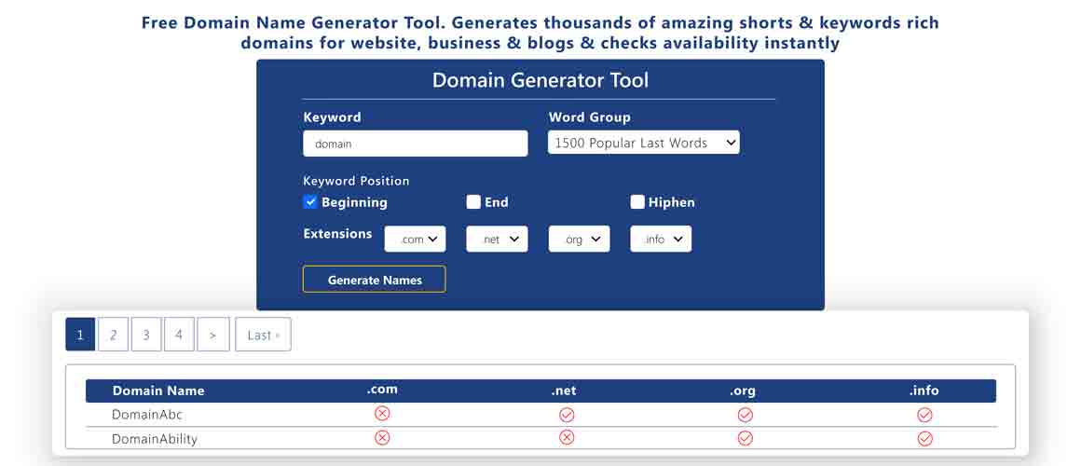Click the Generate Names button
1081x466 pixels.
pos(374,280)
